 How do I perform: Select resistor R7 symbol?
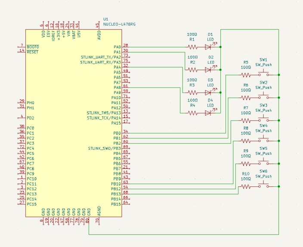point(246,120)
